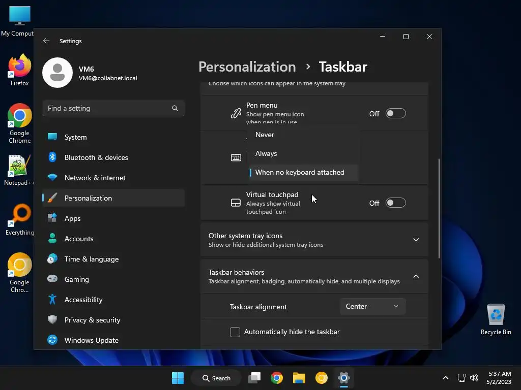Click the VM6 user avatar

pos(57,73)
